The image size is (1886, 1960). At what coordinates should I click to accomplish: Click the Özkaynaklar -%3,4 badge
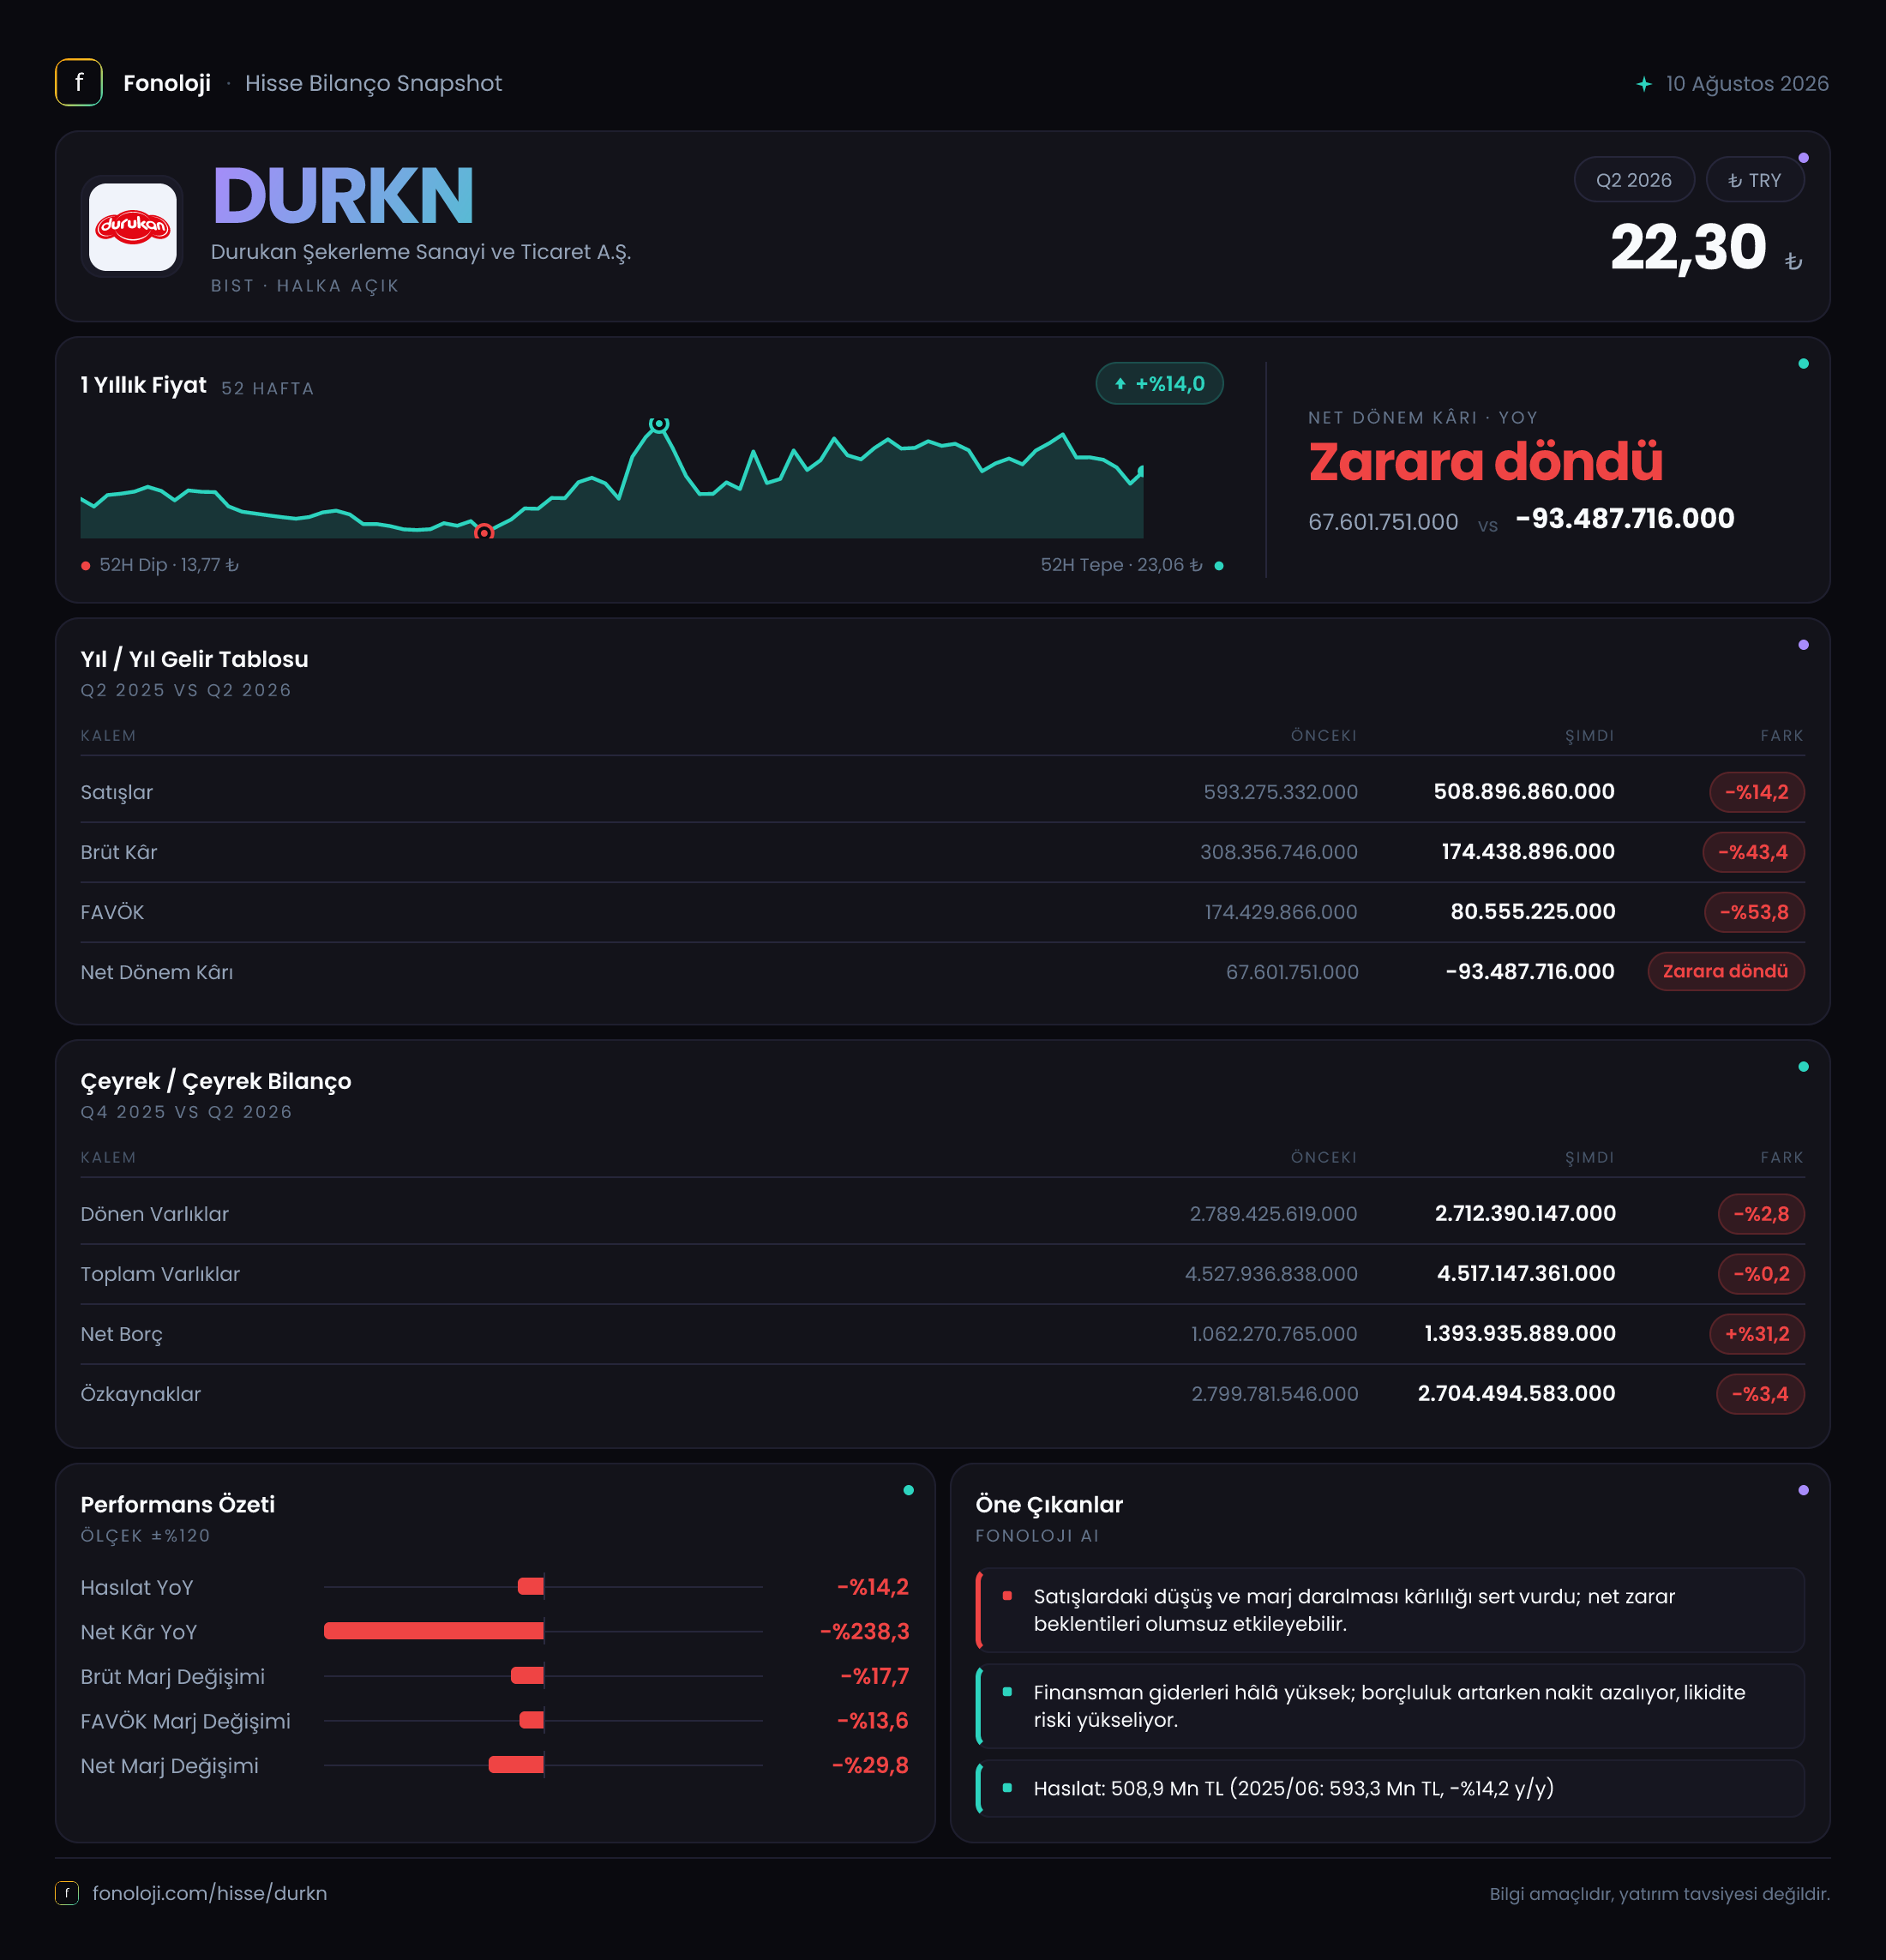click(x=1760, y=1394)
